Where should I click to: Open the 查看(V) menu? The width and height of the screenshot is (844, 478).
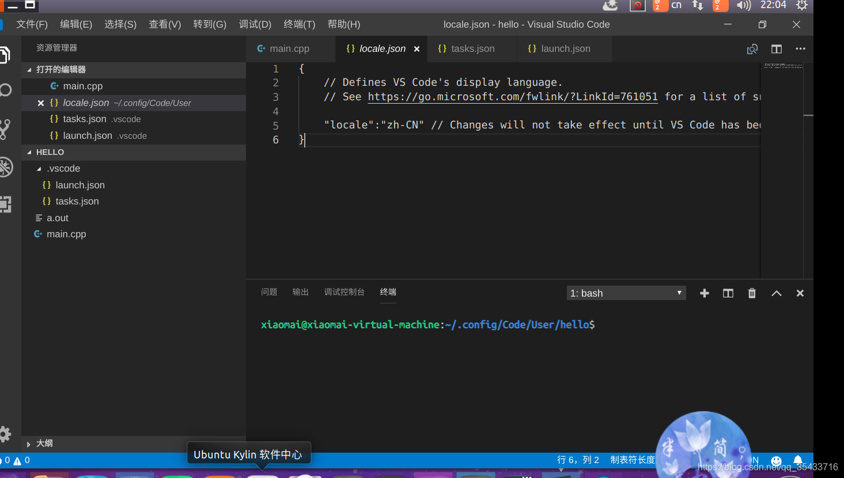[165, 24]
